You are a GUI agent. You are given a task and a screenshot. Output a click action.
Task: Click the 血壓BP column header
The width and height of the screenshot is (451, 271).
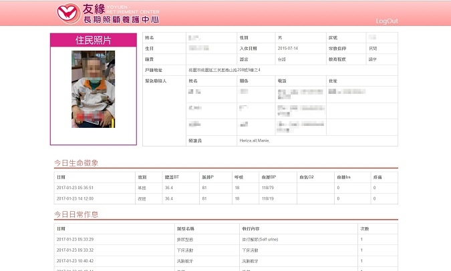pyautogui.click(x=273, y=177)
